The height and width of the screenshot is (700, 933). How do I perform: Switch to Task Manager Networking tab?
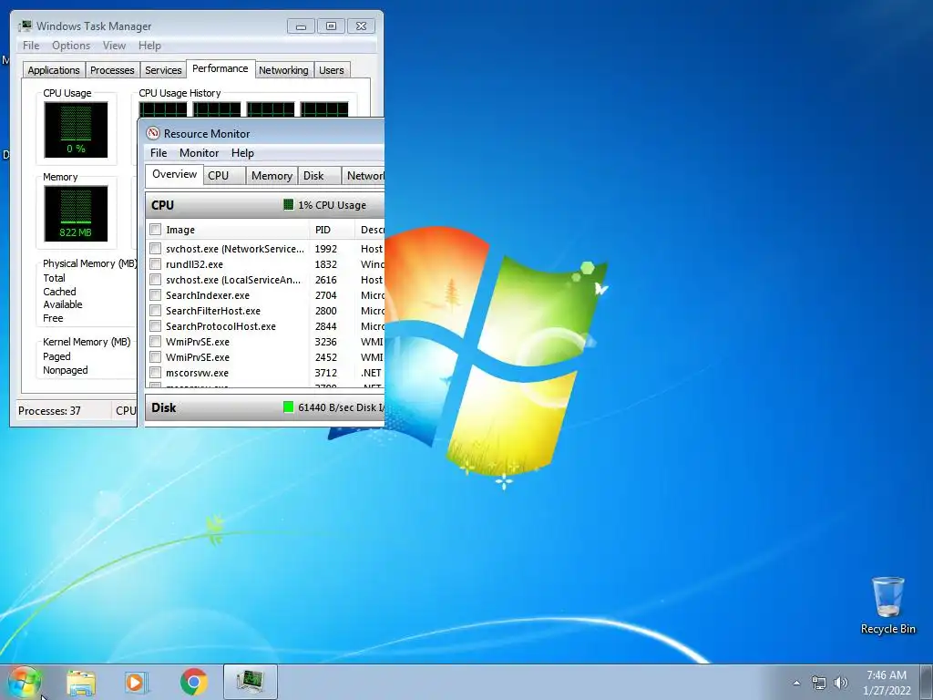coord(283,70)
